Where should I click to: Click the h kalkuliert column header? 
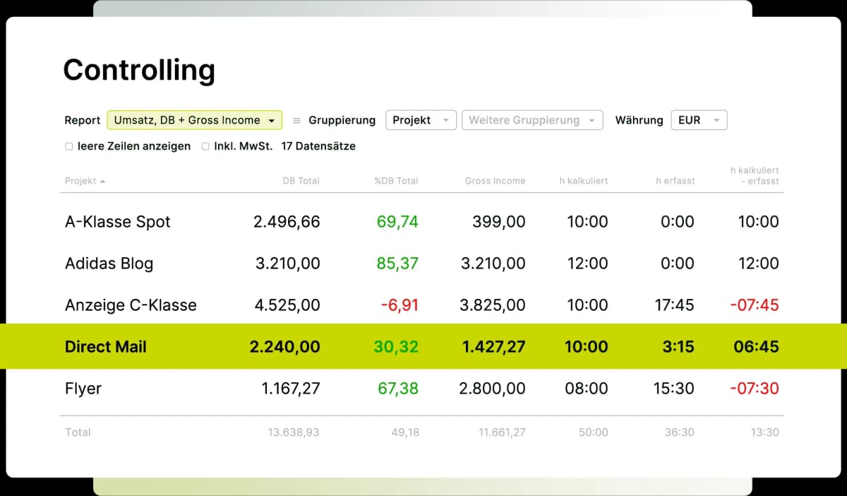583,181
